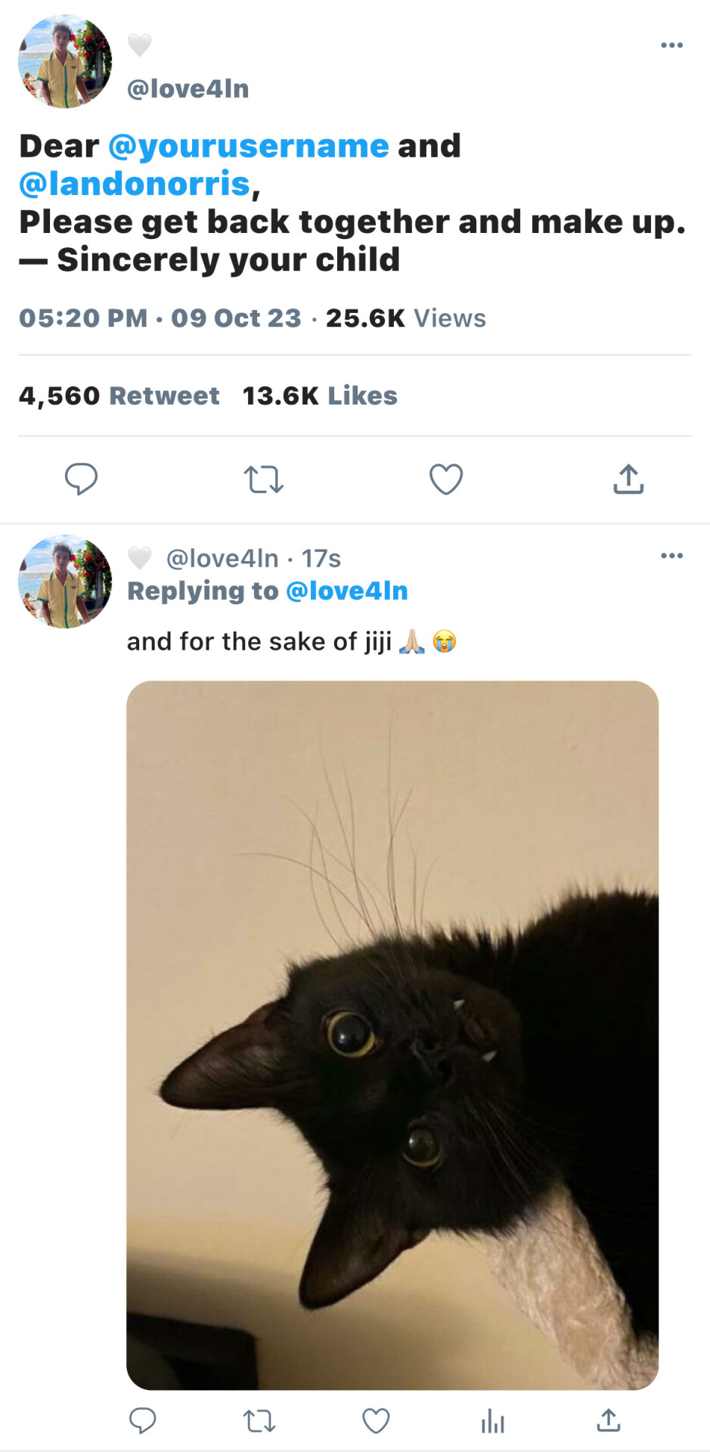Like the jiji cat reply
The height and width of the screenshot is (1452, 710).
pyautogui.click(x=376, y=1421)
